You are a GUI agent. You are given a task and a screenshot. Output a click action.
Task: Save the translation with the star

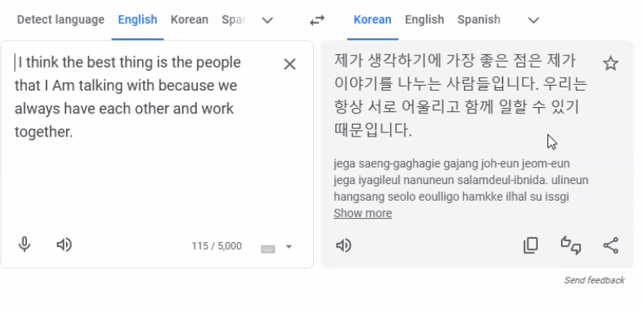point(610,63)
